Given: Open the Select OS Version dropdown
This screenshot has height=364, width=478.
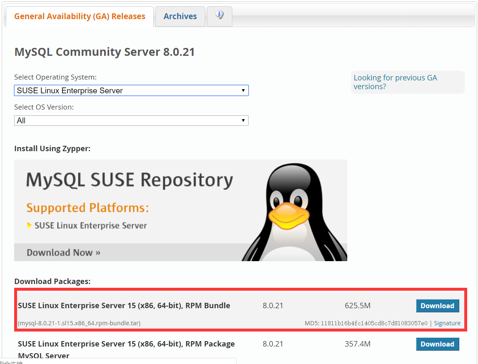Looking at the screenshot, I should coord(131,120).
